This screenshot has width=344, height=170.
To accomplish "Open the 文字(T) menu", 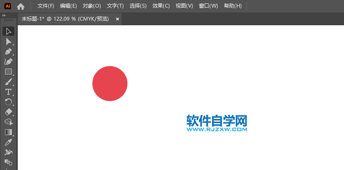I will pyautogui.click(x=115, y=6).
